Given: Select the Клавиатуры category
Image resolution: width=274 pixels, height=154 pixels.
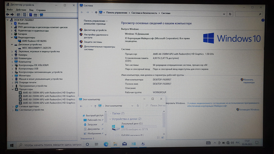Looking at the screenshot, I should tap(25, 58).
